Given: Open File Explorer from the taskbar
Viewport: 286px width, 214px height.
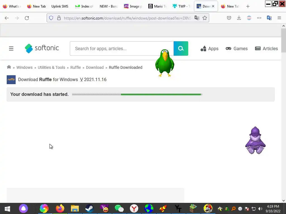Looking at the screenshot, I should [75, 208].
